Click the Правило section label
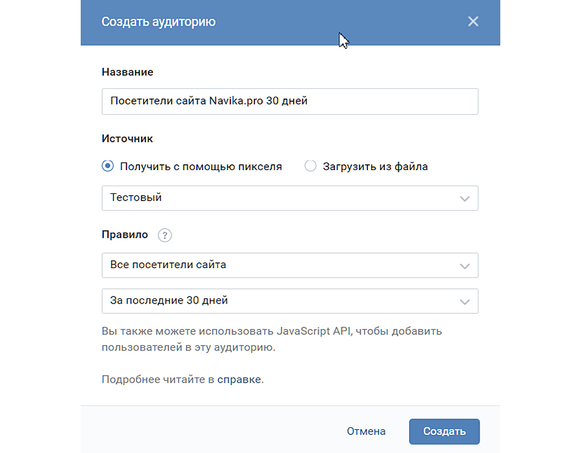 [x=125, y=235]
